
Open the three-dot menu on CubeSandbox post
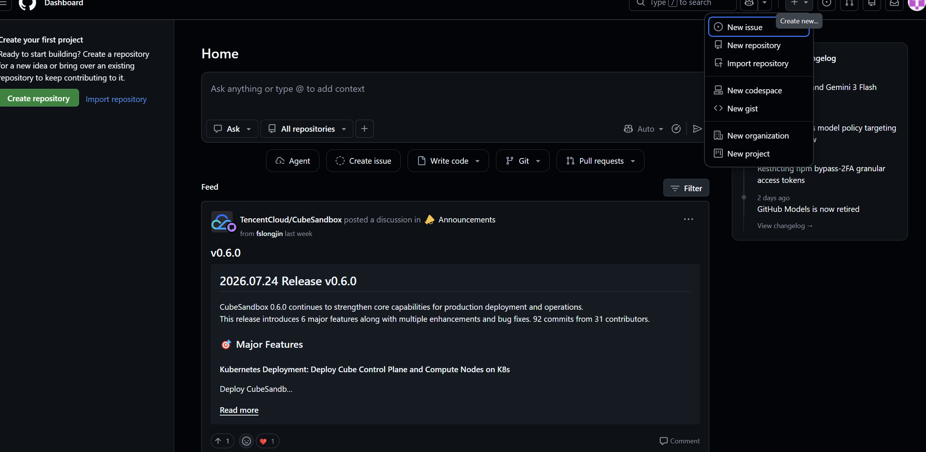coord(688,219)
